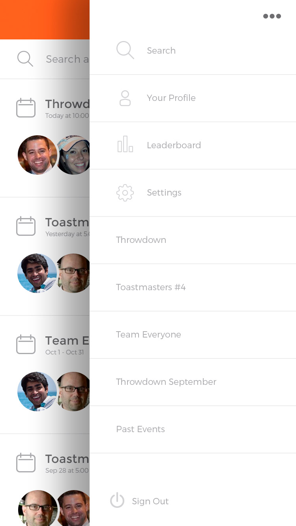Open the Your Profile menu entry
296x526 pixels.
point(171,98)
